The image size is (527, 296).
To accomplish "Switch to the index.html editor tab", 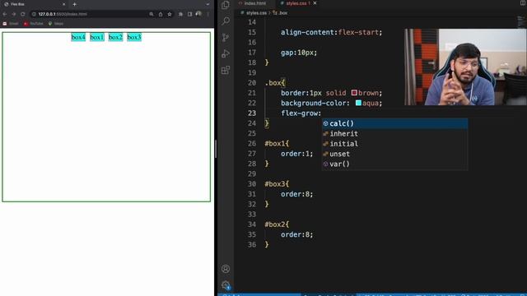I will [253, 3].
